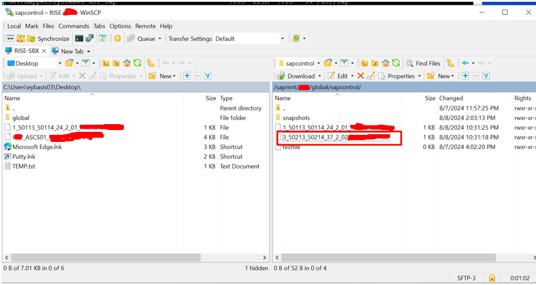Click the globe refresh icon after Transfer Settings
The height and width of the screenshot is (285, 536).
(x=296, y=39)
